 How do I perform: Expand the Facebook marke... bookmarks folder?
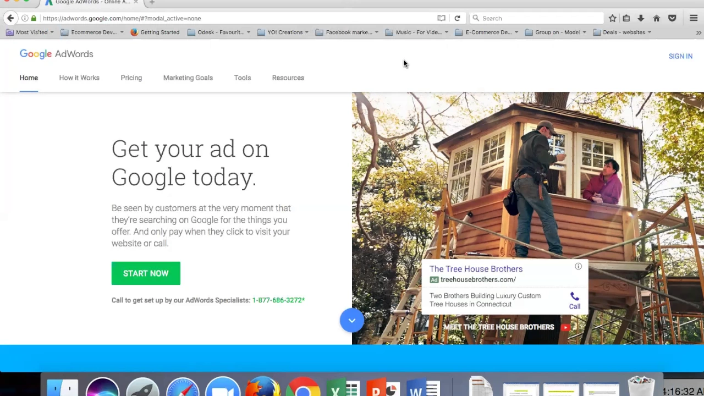[346, 32]
